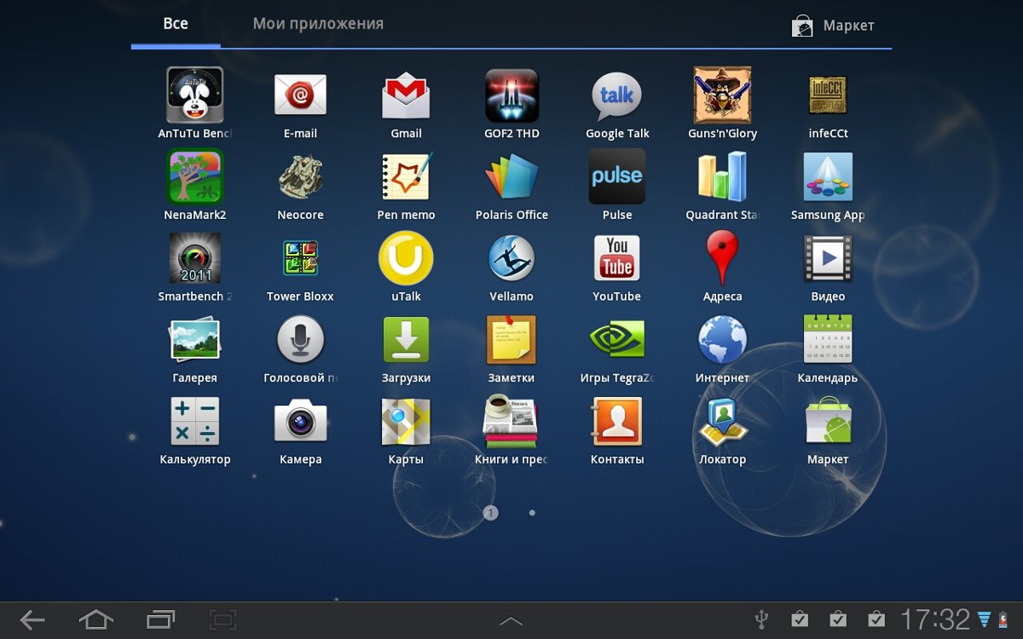Start the GOF2 THD game
The image size is (1023, 639).
pyautogui.click(x=511, y=95)
